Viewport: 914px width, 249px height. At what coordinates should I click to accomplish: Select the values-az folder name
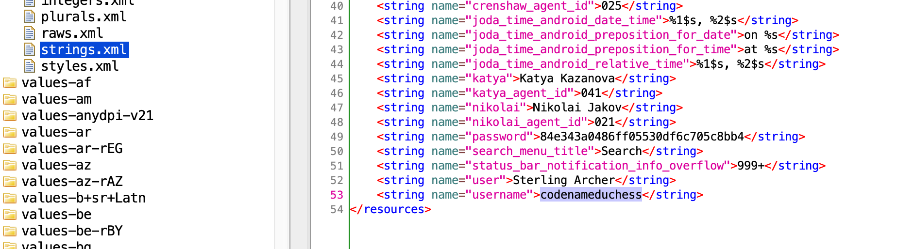pyautogui.click(x=56, y=165)
